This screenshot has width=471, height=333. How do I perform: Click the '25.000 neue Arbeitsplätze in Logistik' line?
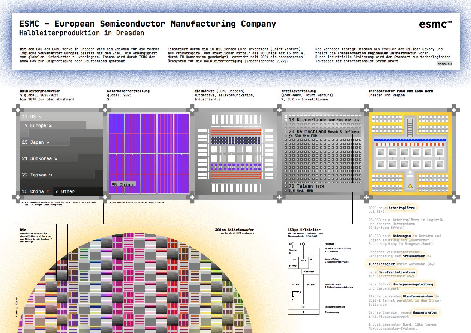tap(406, 220)
